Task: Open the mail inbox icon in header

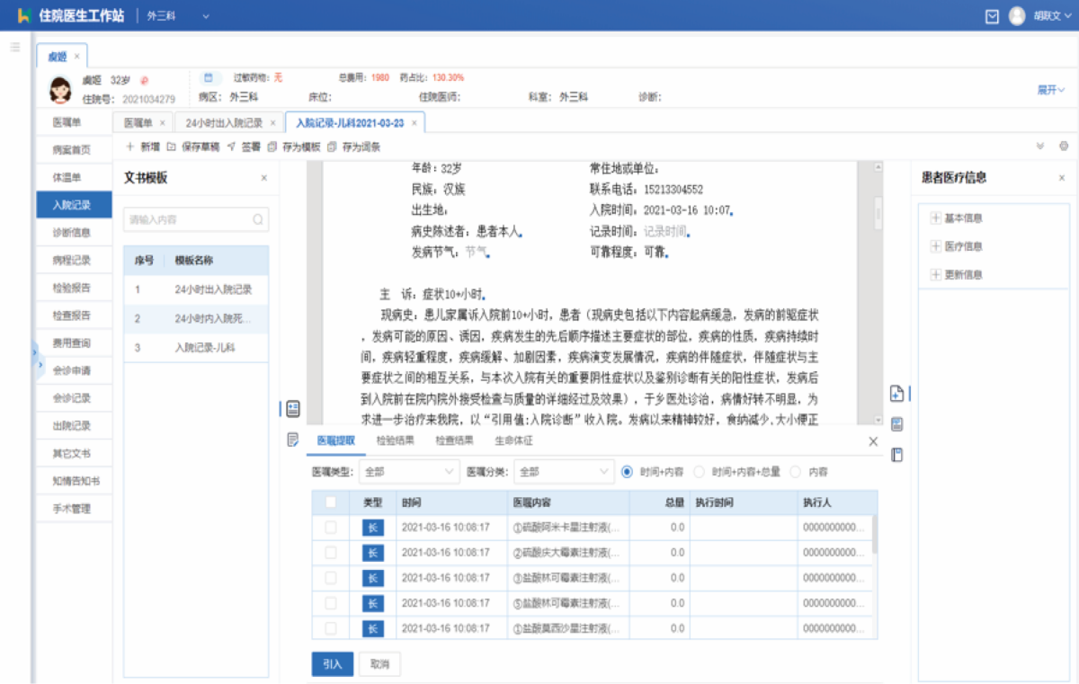Action: click(992, 16)
